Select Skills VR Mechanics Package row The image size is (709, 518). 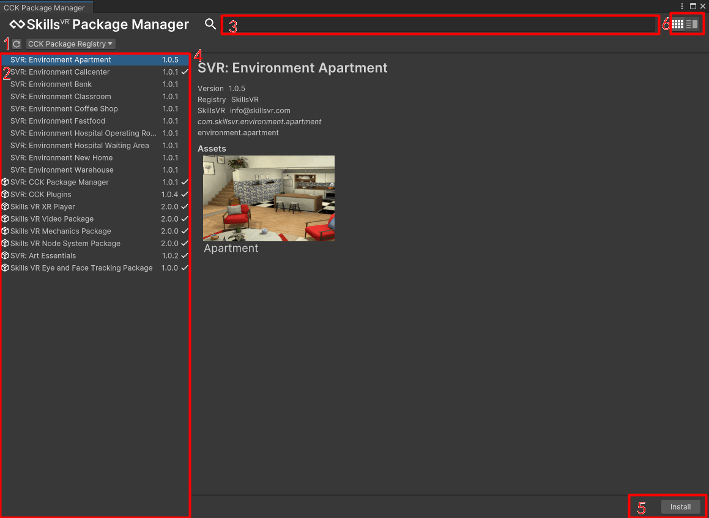tap(94, 231)
